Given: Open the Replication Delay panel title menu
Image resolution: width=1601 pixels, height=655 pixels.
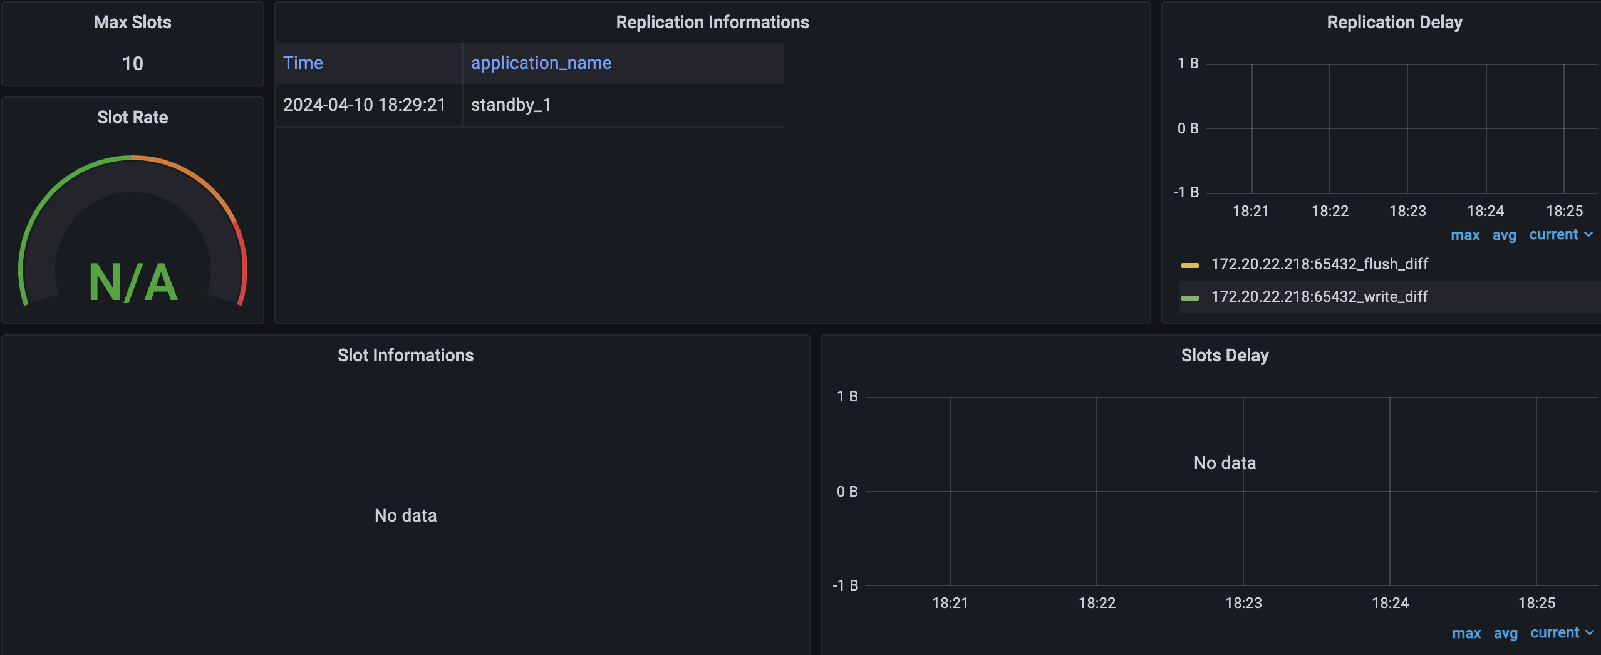Looking at the screenshot, I should click(x=1394, y=23).
